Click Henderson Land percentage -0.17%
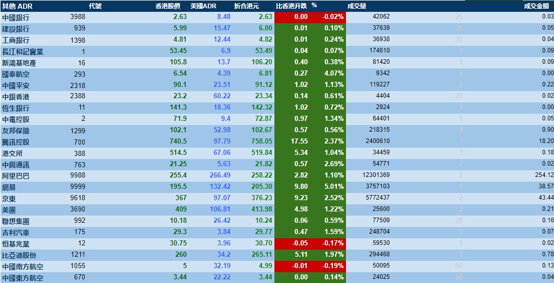This screenshot has width=554, height=283. [333, 243]
